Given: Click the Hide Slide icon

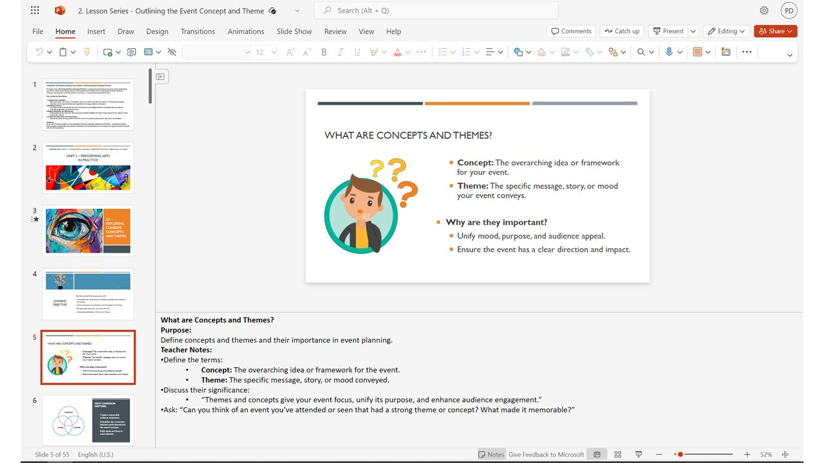Looking at the screenshot, I should (172, 52).
